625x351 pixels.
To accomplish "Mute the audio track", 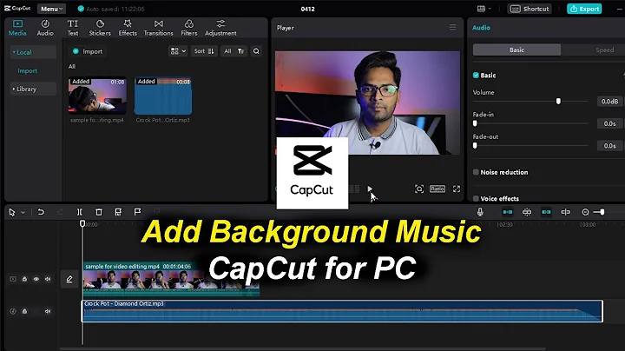I will pyautogui.click(x=48, y=311).
